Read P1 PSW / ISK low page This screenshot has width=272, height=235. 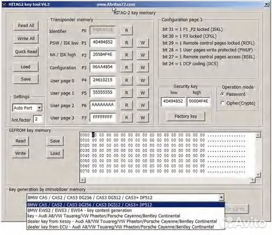pos(127,43)
